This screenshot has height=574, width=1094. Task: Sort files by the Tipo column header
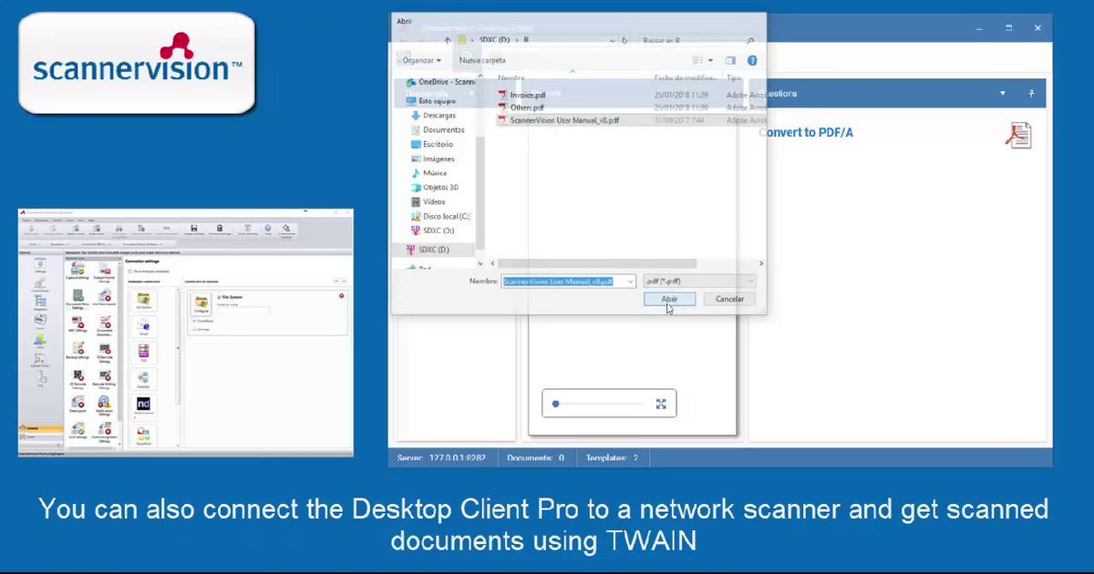(735, 78)
